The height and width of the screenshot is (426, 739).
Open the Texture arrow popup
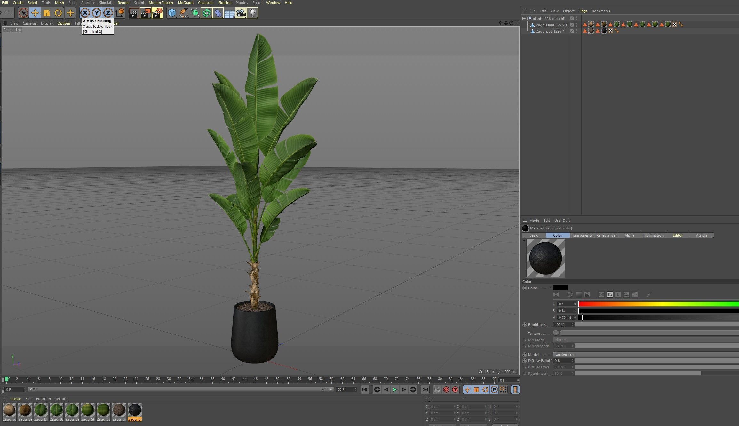[556, 333]
